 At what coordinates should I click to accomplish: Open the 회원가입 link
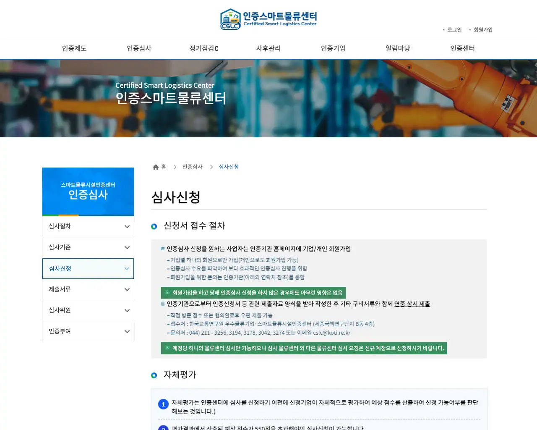[x=483, y=30]
